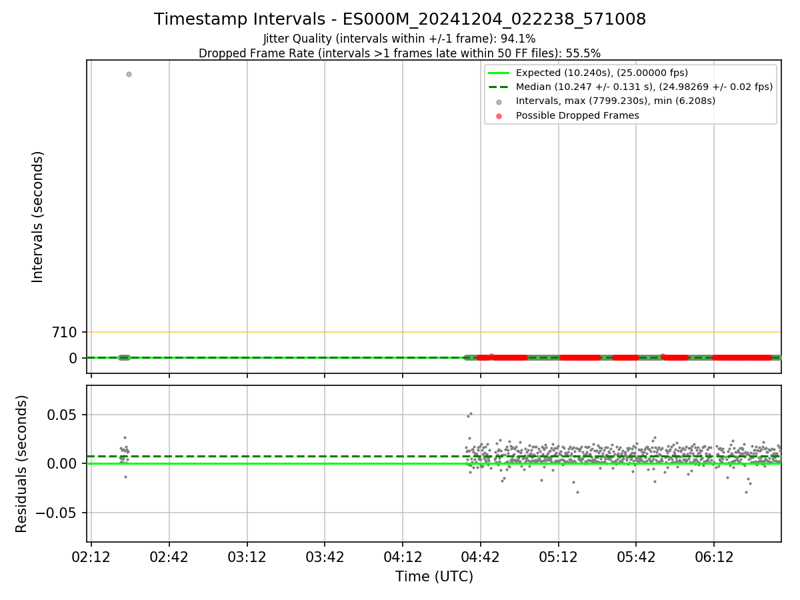The width and height of the screenshot is (800, 600).
Task: Click the 'Intervals (seconds)' axis label
Action: pyautogui.click(x=38, y=217)
